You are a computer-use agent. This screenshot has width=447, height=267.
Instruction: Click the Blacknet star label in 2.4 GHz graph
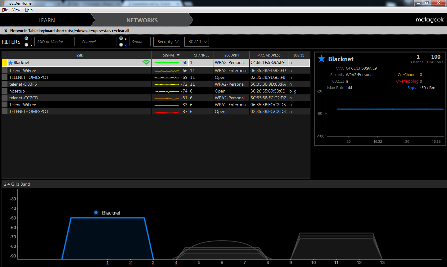pos(96,213)
